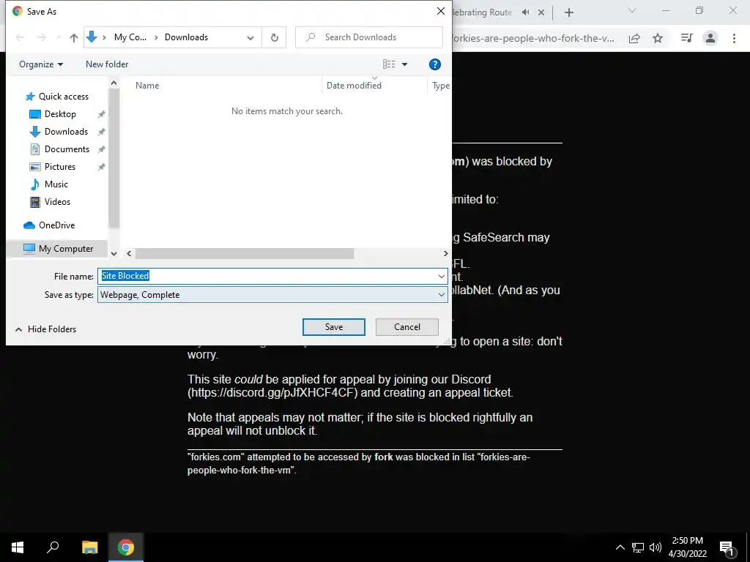Viewport: 750px width, 562px height.
Task: Open a new Chrome tab
Action: click(x=568, y=12)
